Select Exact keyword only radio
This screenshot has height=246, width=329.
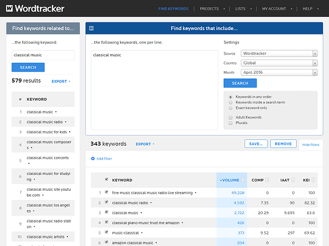[231, 108]
